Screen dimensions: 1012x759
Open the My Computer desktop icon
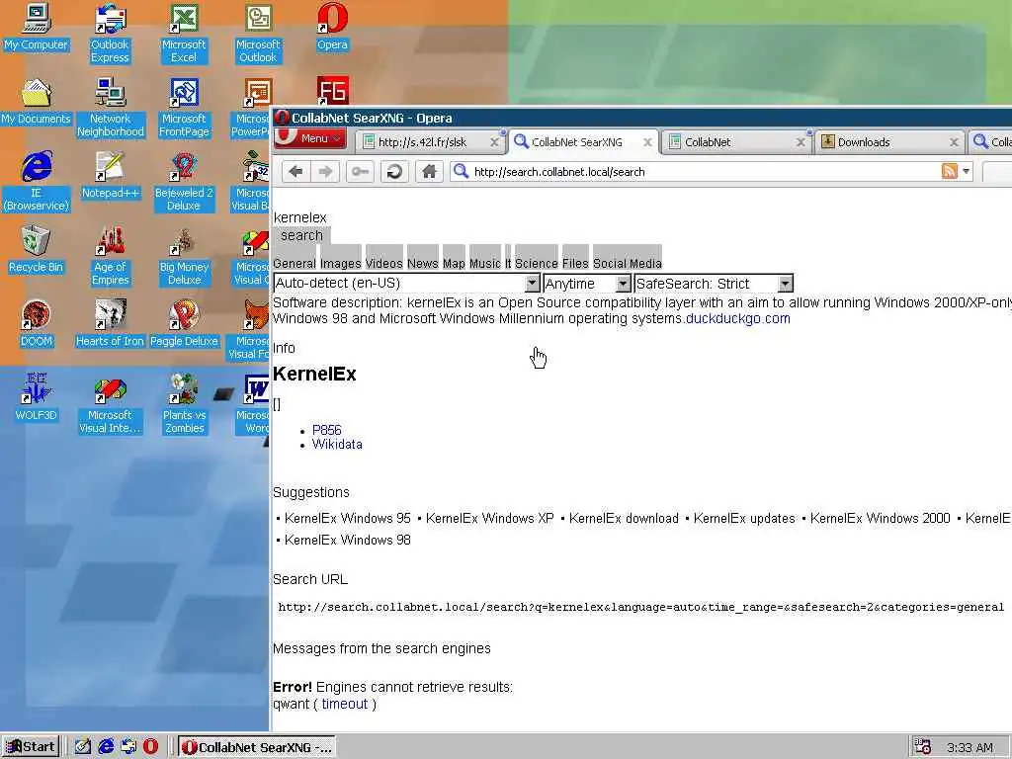37,28
